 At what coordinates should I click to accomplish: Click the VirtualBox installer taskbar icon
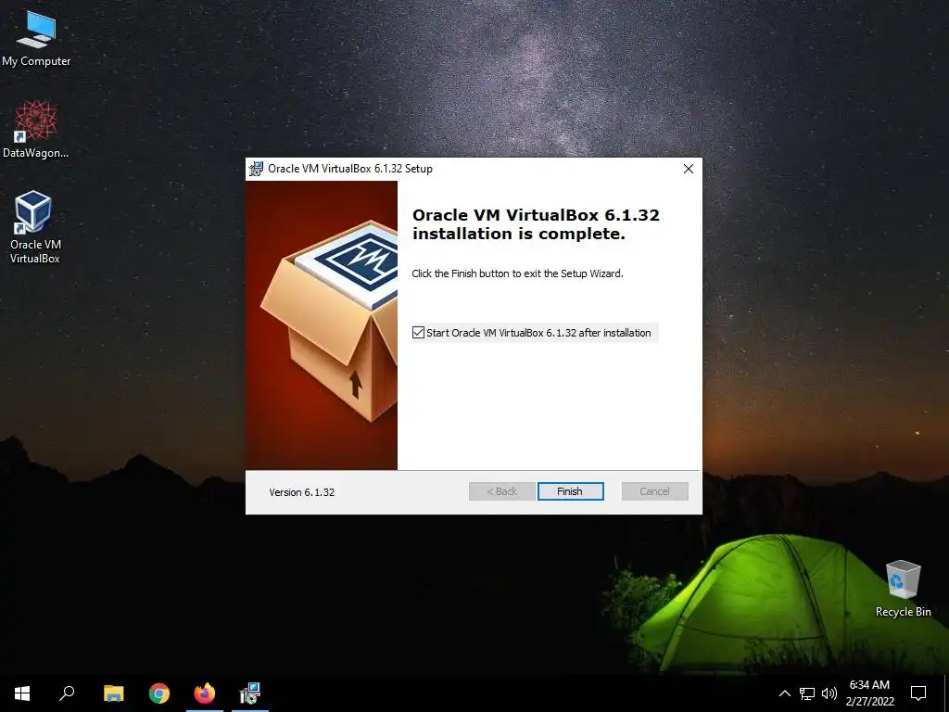(250, 693)
